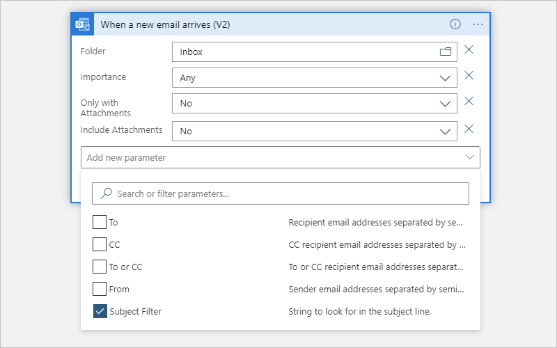Screen dimensions: 557x348
Task: Click the When a new email arrives title
Action: click(x=165, y=24)
